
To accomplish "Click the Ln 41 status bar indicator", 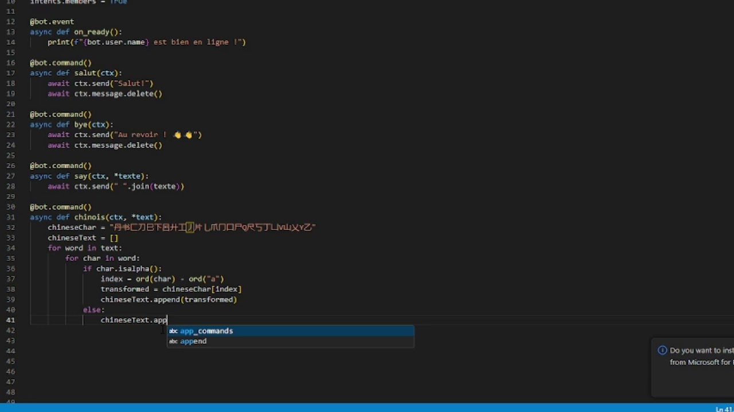I will tap(724, 409).
